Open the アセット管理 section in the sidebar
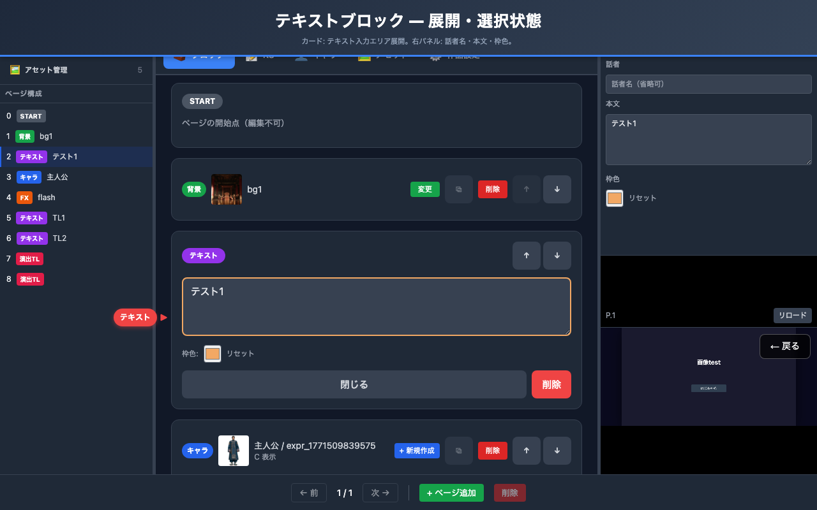 (76, 70)
